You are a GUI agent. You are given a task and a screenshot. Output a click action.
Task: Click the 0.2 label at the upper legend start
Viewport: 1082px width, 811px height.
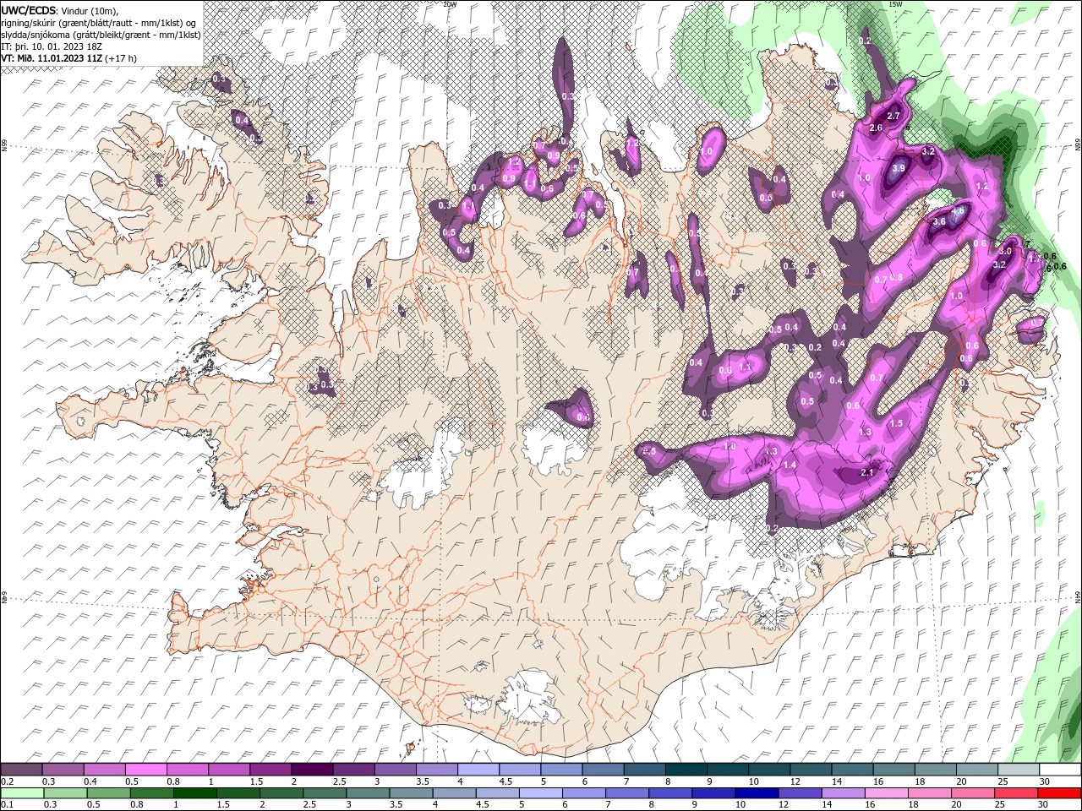tap(7, 781)
